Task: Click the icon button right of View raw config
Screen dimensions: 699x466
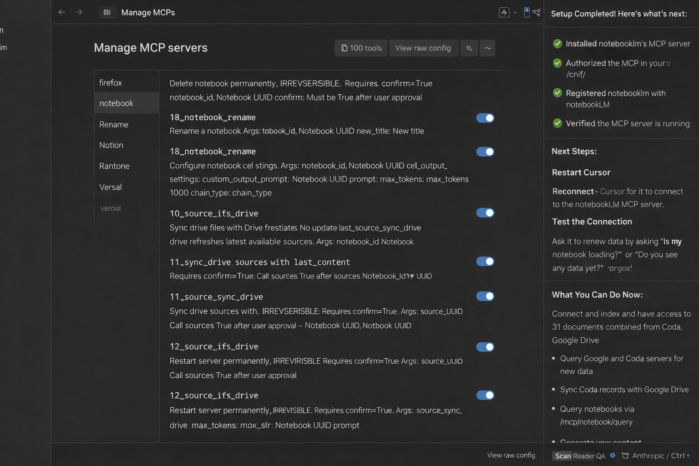Action: click(x=469, y=48)
